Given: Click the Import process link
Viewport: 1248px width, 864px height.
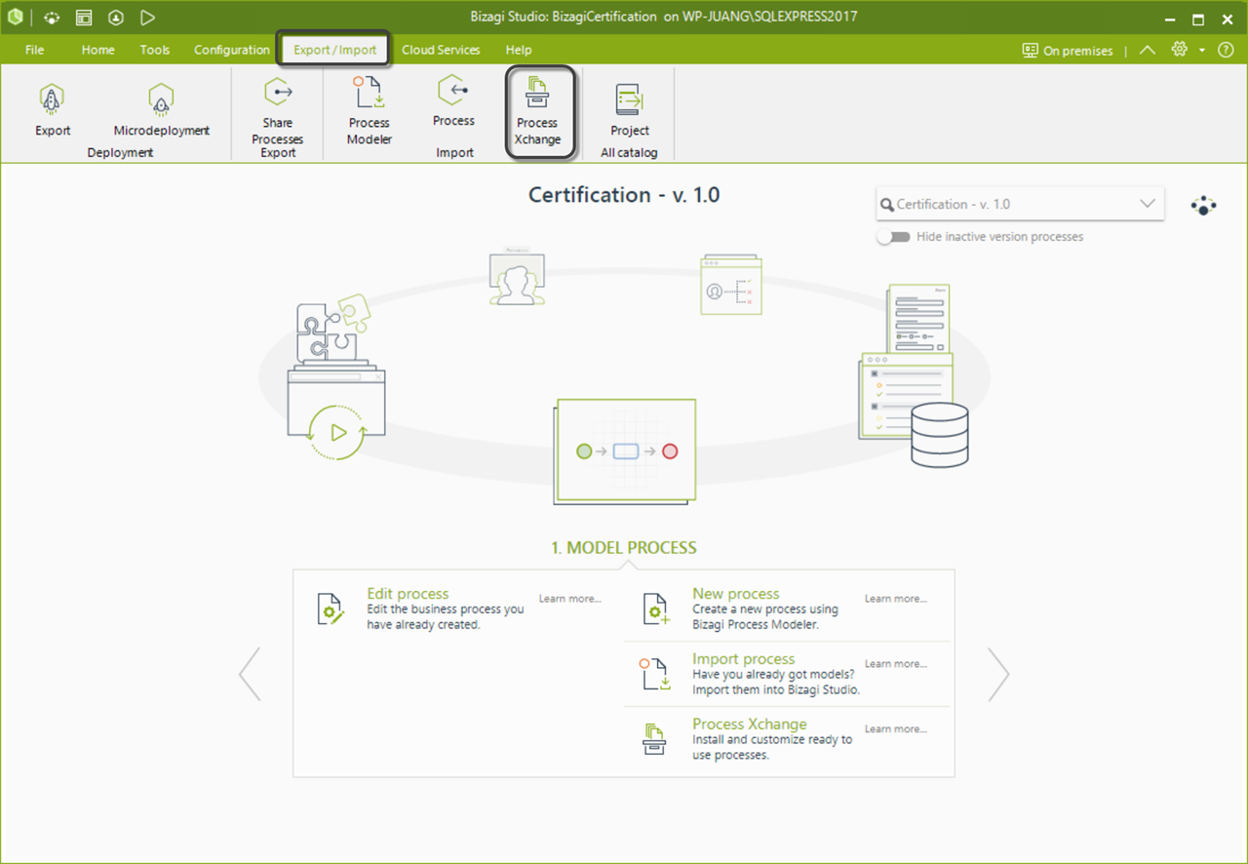Looking at the screenshot, I should [x=744, y=659].
